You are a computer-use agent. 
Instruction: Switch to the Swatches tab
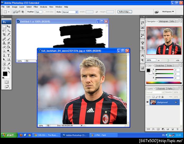tap(160, 66)
